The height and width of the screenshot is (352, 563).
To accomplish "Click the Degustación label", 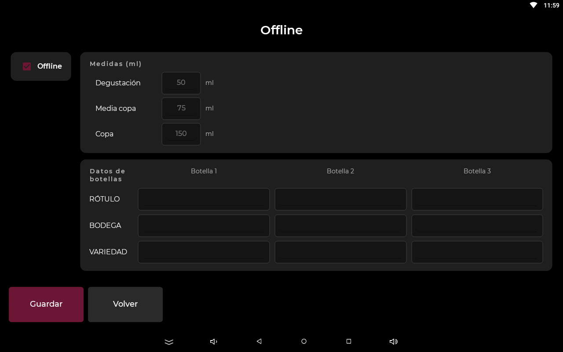I will [118, 83].
